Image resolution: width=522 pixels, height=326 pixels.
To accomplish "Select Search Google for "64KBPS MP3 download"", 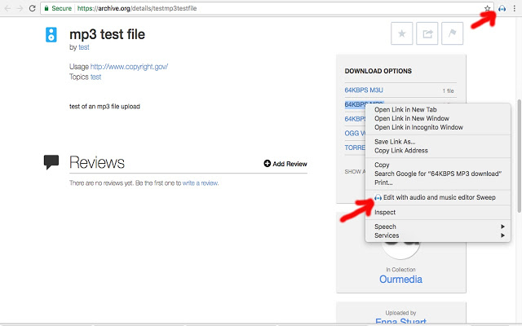I will (x=438, y=174).
